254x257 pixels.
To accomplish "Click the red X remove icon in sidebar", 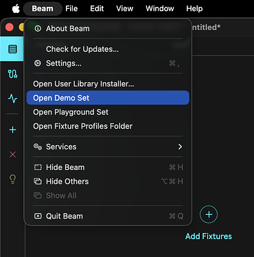I will tap(12, 154).
